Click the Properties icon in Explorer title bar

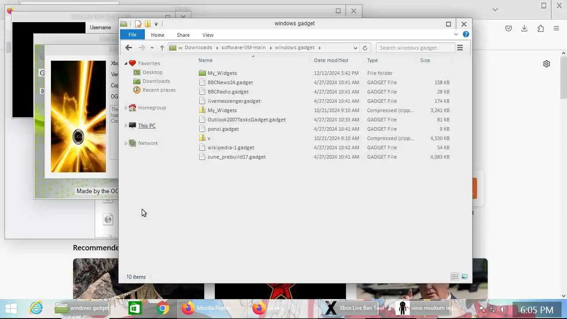point(138,24)
